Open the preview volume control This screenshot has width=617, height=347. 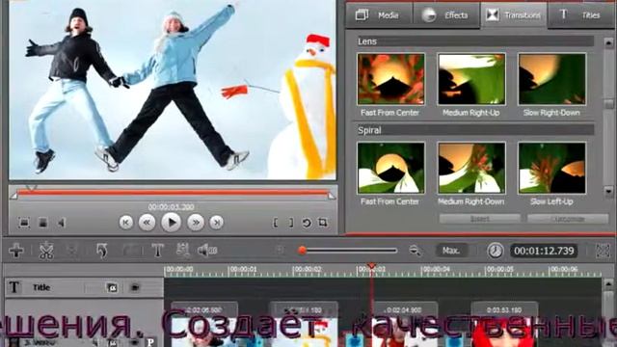tap(62, 223)
